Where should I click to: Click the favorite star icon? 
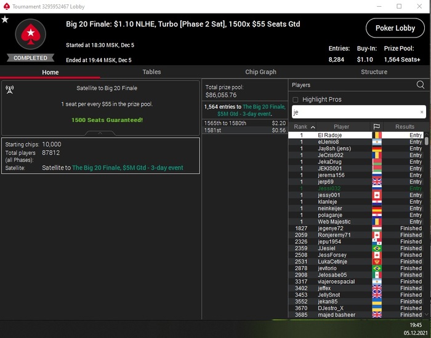pyautogui.click(x=5, y=20)
